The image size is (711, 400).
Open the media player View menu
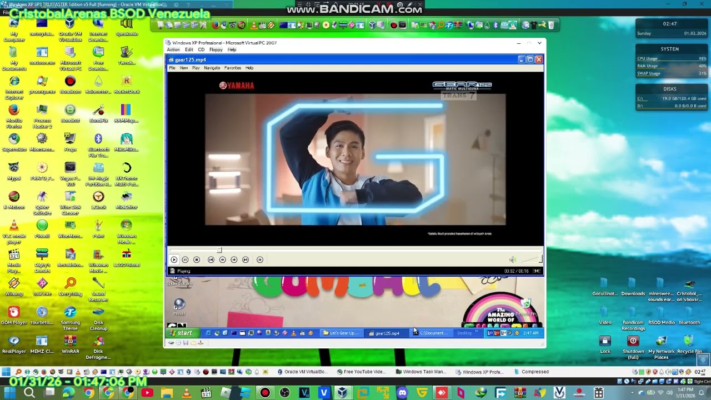184,68
